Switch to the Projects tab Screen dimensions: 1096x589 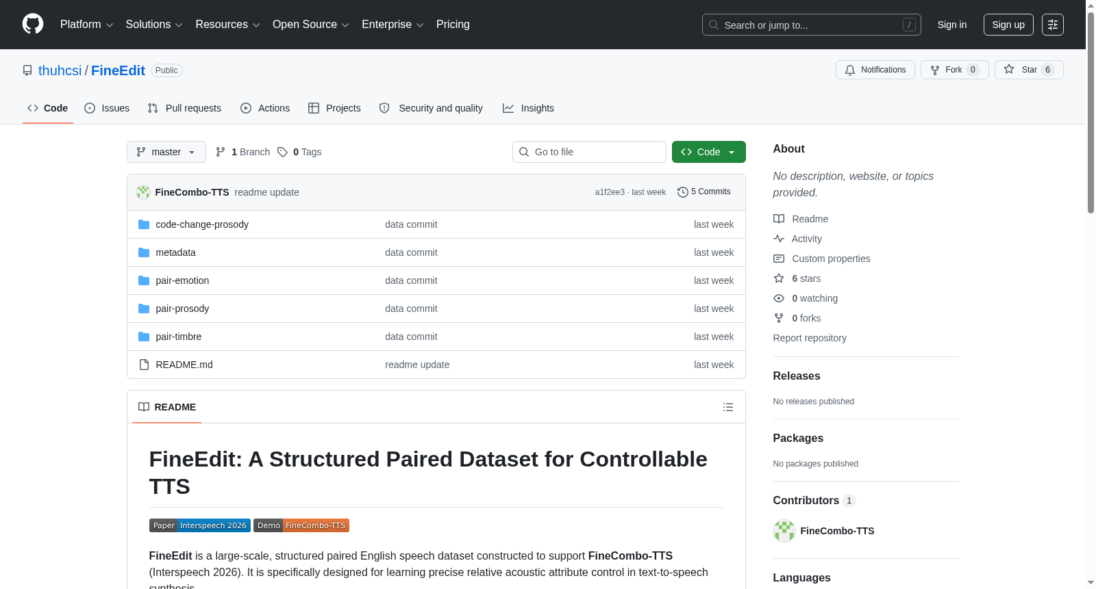click(x=334, y=108)
